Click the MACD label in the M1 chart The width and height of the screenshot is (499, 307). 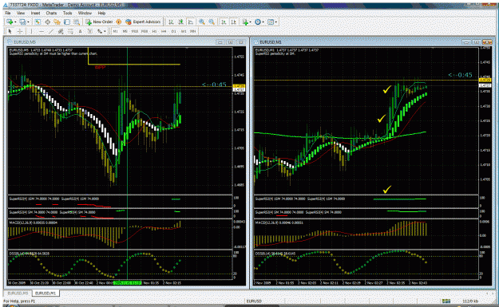coord(279,222)
